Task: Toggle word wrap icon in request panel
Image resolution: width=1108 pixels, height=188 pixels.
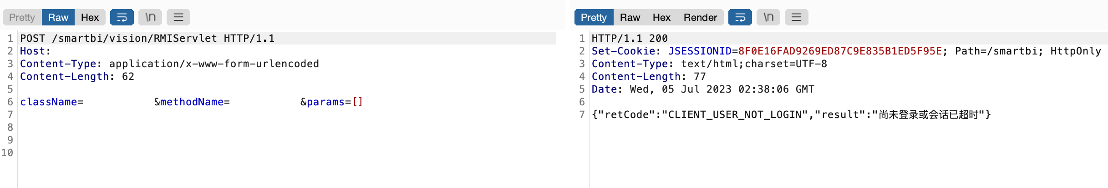Action: coord(122,17)
